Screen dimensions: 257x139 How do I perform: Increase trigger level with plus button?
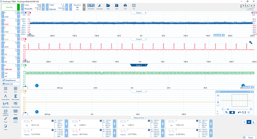pos(67,7)
